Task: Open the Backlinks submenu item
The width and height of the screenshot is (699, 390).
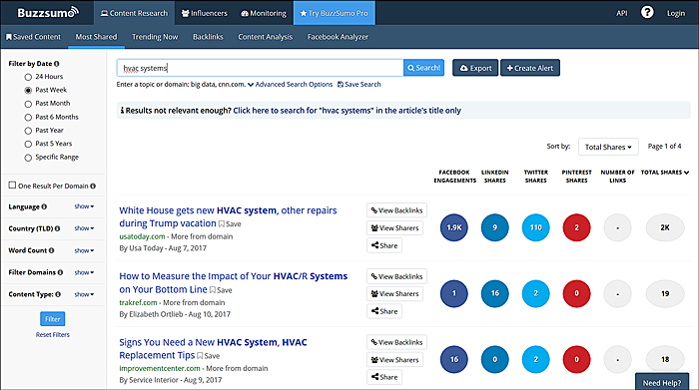Action: click(x=208, y=37)
